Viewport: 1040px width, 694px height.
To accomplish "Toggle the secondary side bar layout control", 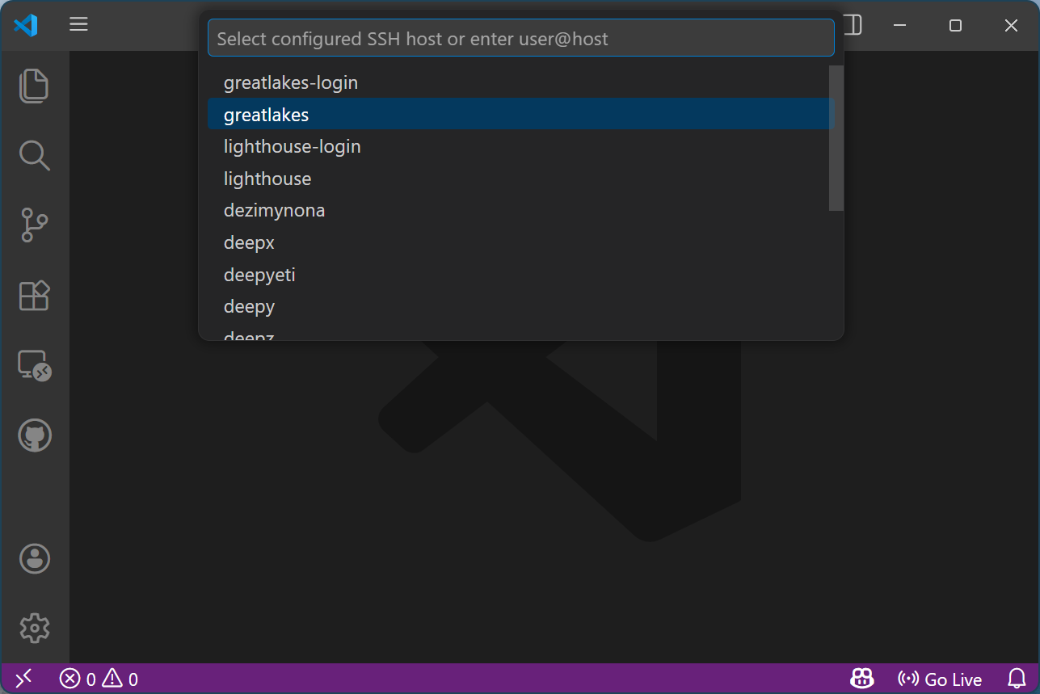I will coord(852,25).
